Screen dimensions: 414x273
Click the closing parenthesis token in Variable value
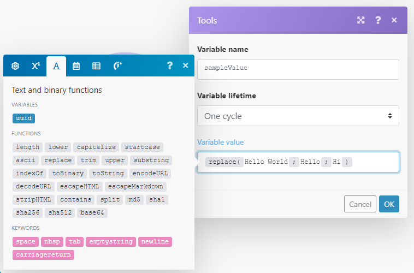347,162
